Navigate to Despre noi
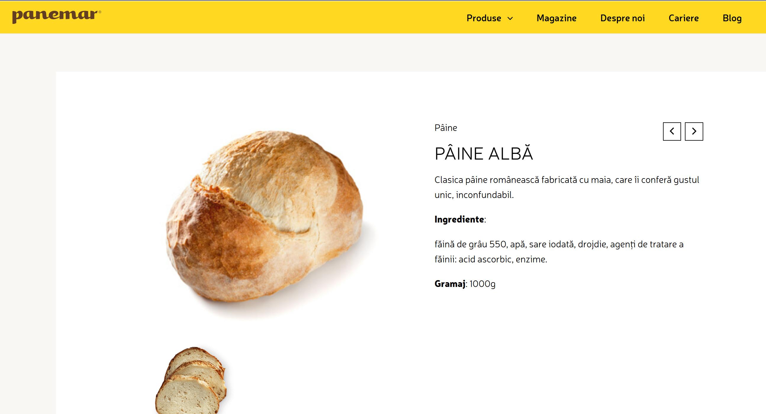This screenshot has width=766, height=414. 622,18
